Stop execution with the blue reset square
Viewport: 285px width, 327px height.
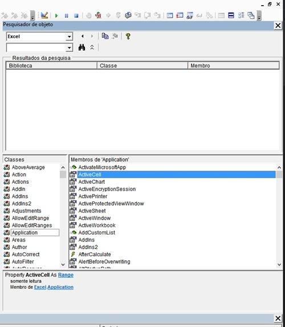pyautogui.click(x=76, y=15)
